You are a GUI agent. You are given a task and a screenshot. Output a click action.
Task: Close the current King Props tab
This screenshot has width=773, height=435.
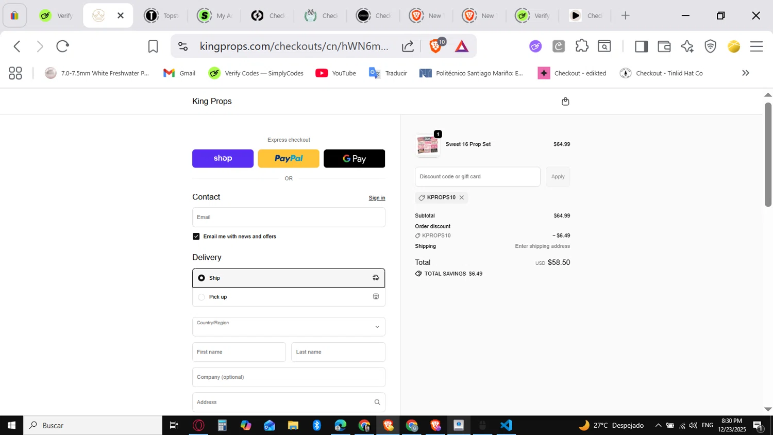(x=121, y=15)
